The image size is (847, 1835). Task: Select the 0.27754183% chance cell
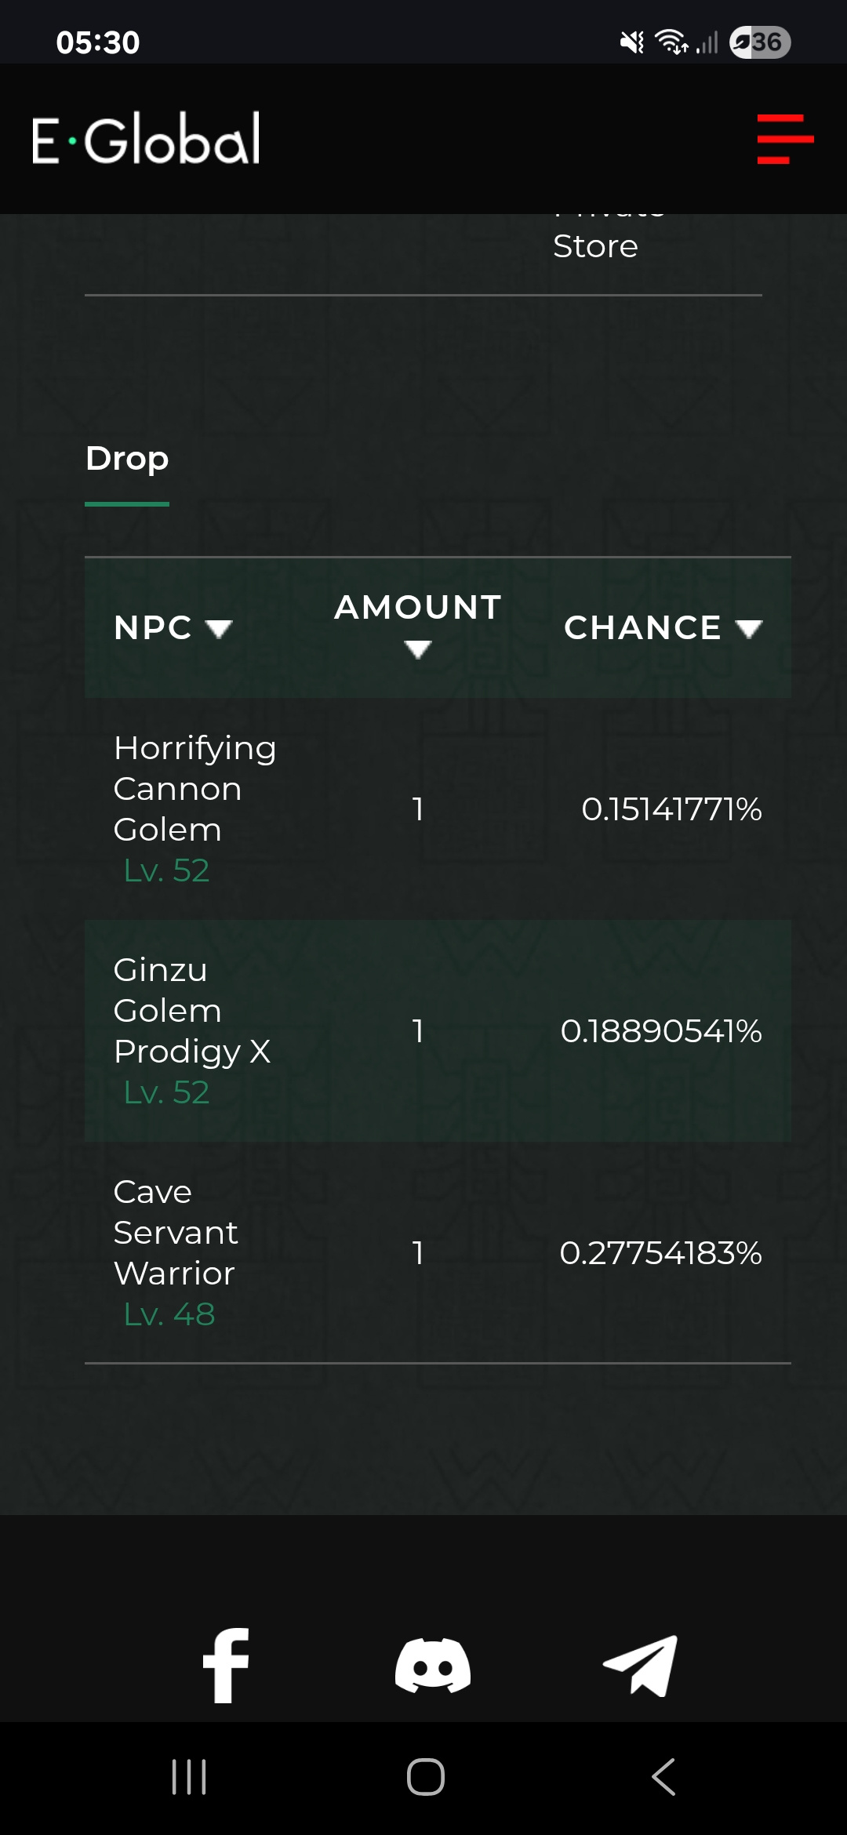click(660, 1252)
